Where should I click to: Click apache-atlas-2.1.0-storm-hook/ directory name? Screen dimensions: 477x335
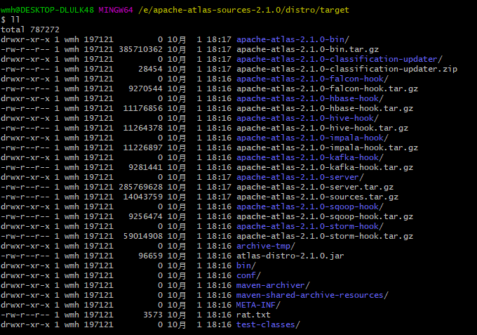(x=310, y=226)
